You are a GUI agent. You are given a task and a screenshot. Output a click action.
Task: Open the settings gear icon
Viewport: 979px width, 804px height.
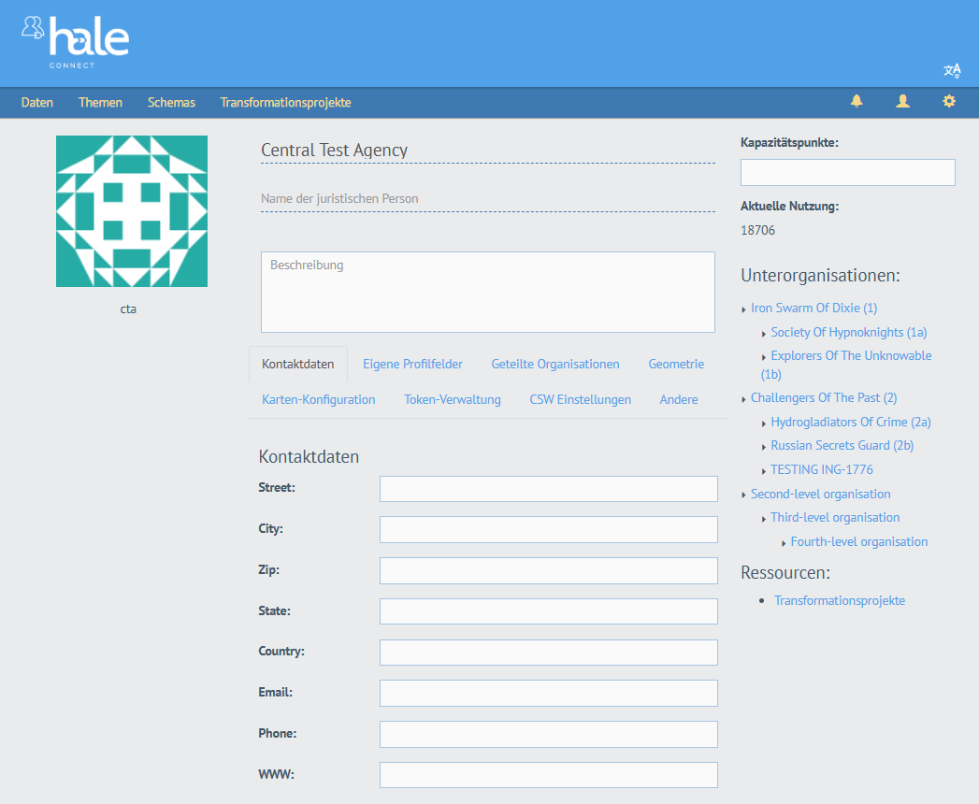click(x=949, y=102)
